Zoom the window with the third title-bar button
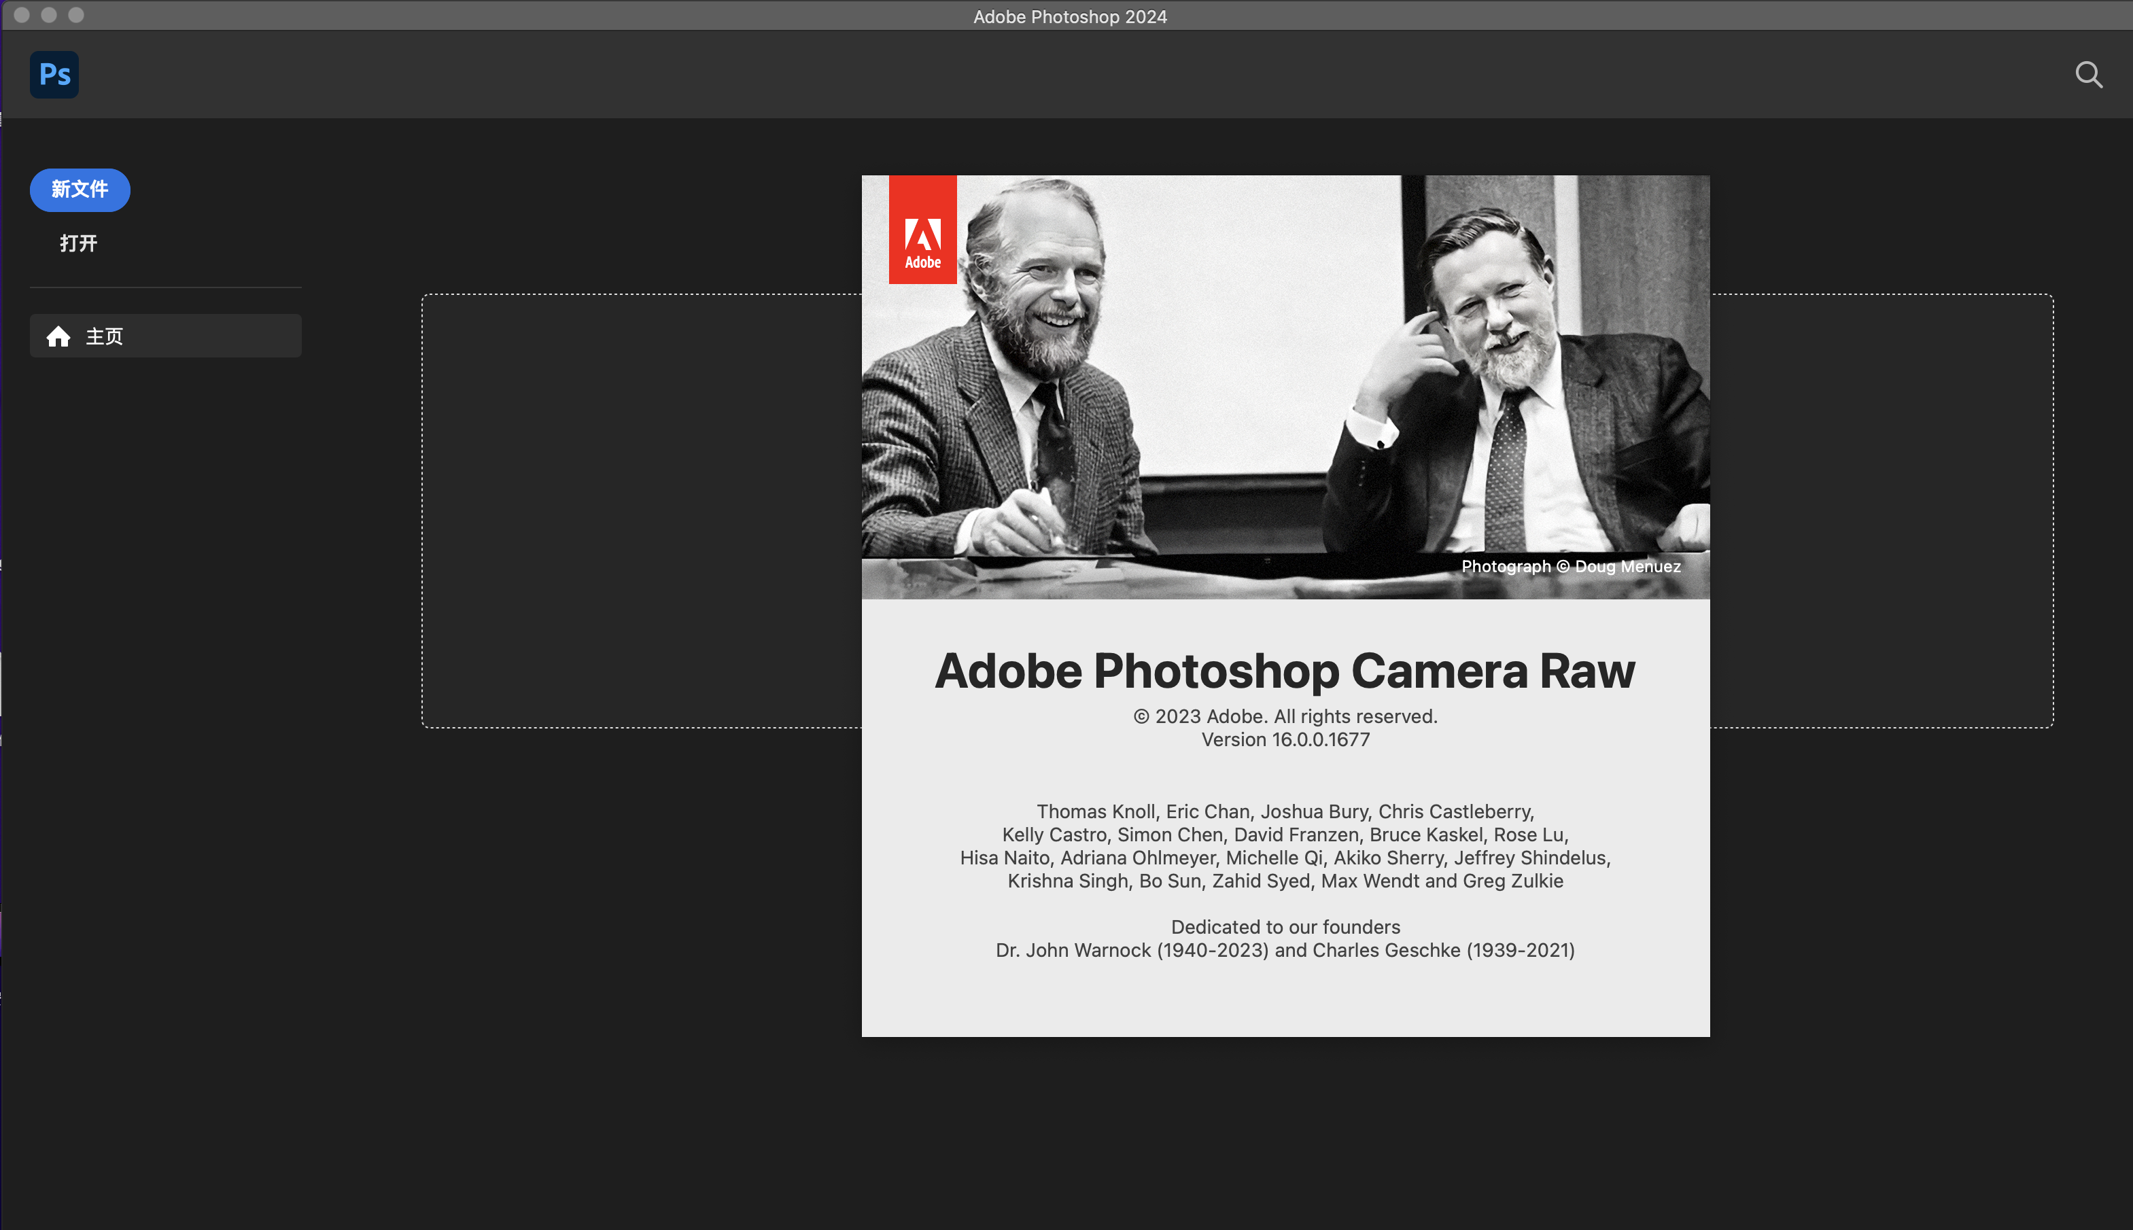 pyautogui.click(x=76, y=15)
